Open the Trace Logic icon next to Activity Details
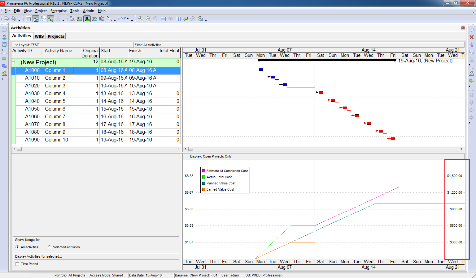Image resolution: width=476 pixels, height=278 pixels. (72, 19)
